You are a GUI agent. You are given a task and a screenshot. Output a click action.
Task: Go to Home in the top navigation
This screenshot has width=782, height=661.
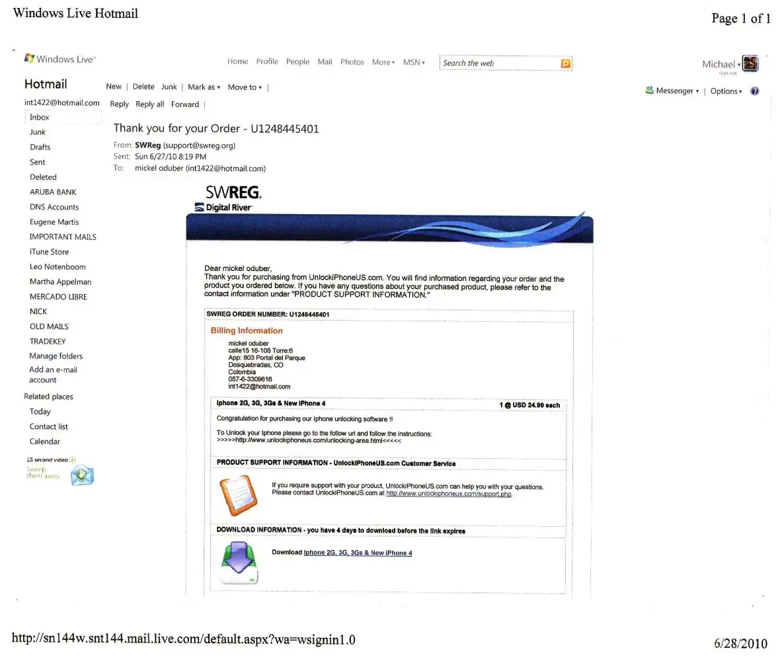tap(237, 61)
